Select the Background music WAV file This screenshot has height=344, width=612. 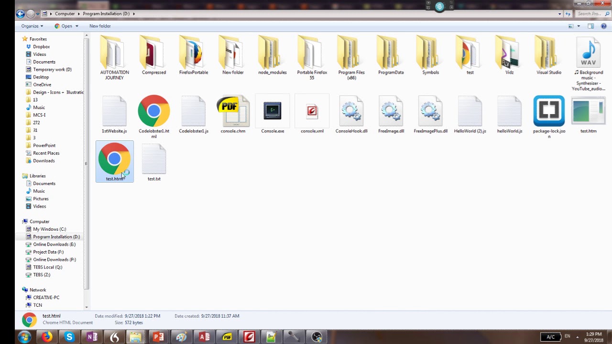588,64
